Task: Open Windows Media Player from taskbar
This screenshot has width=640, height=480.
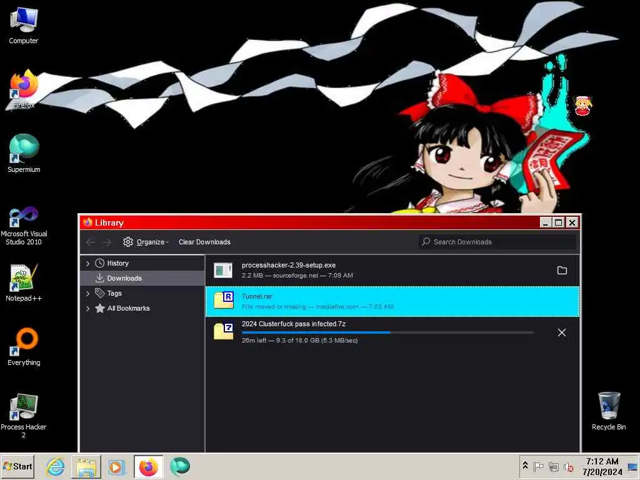Action: coord(116,466)
